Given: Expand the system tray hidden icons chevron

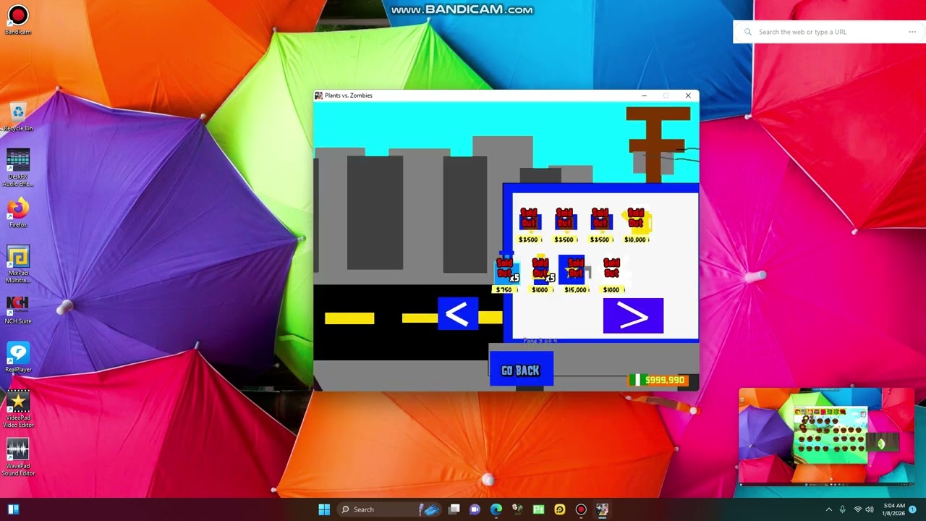Looking at the screenshot, I should click(x=828, y=509).
